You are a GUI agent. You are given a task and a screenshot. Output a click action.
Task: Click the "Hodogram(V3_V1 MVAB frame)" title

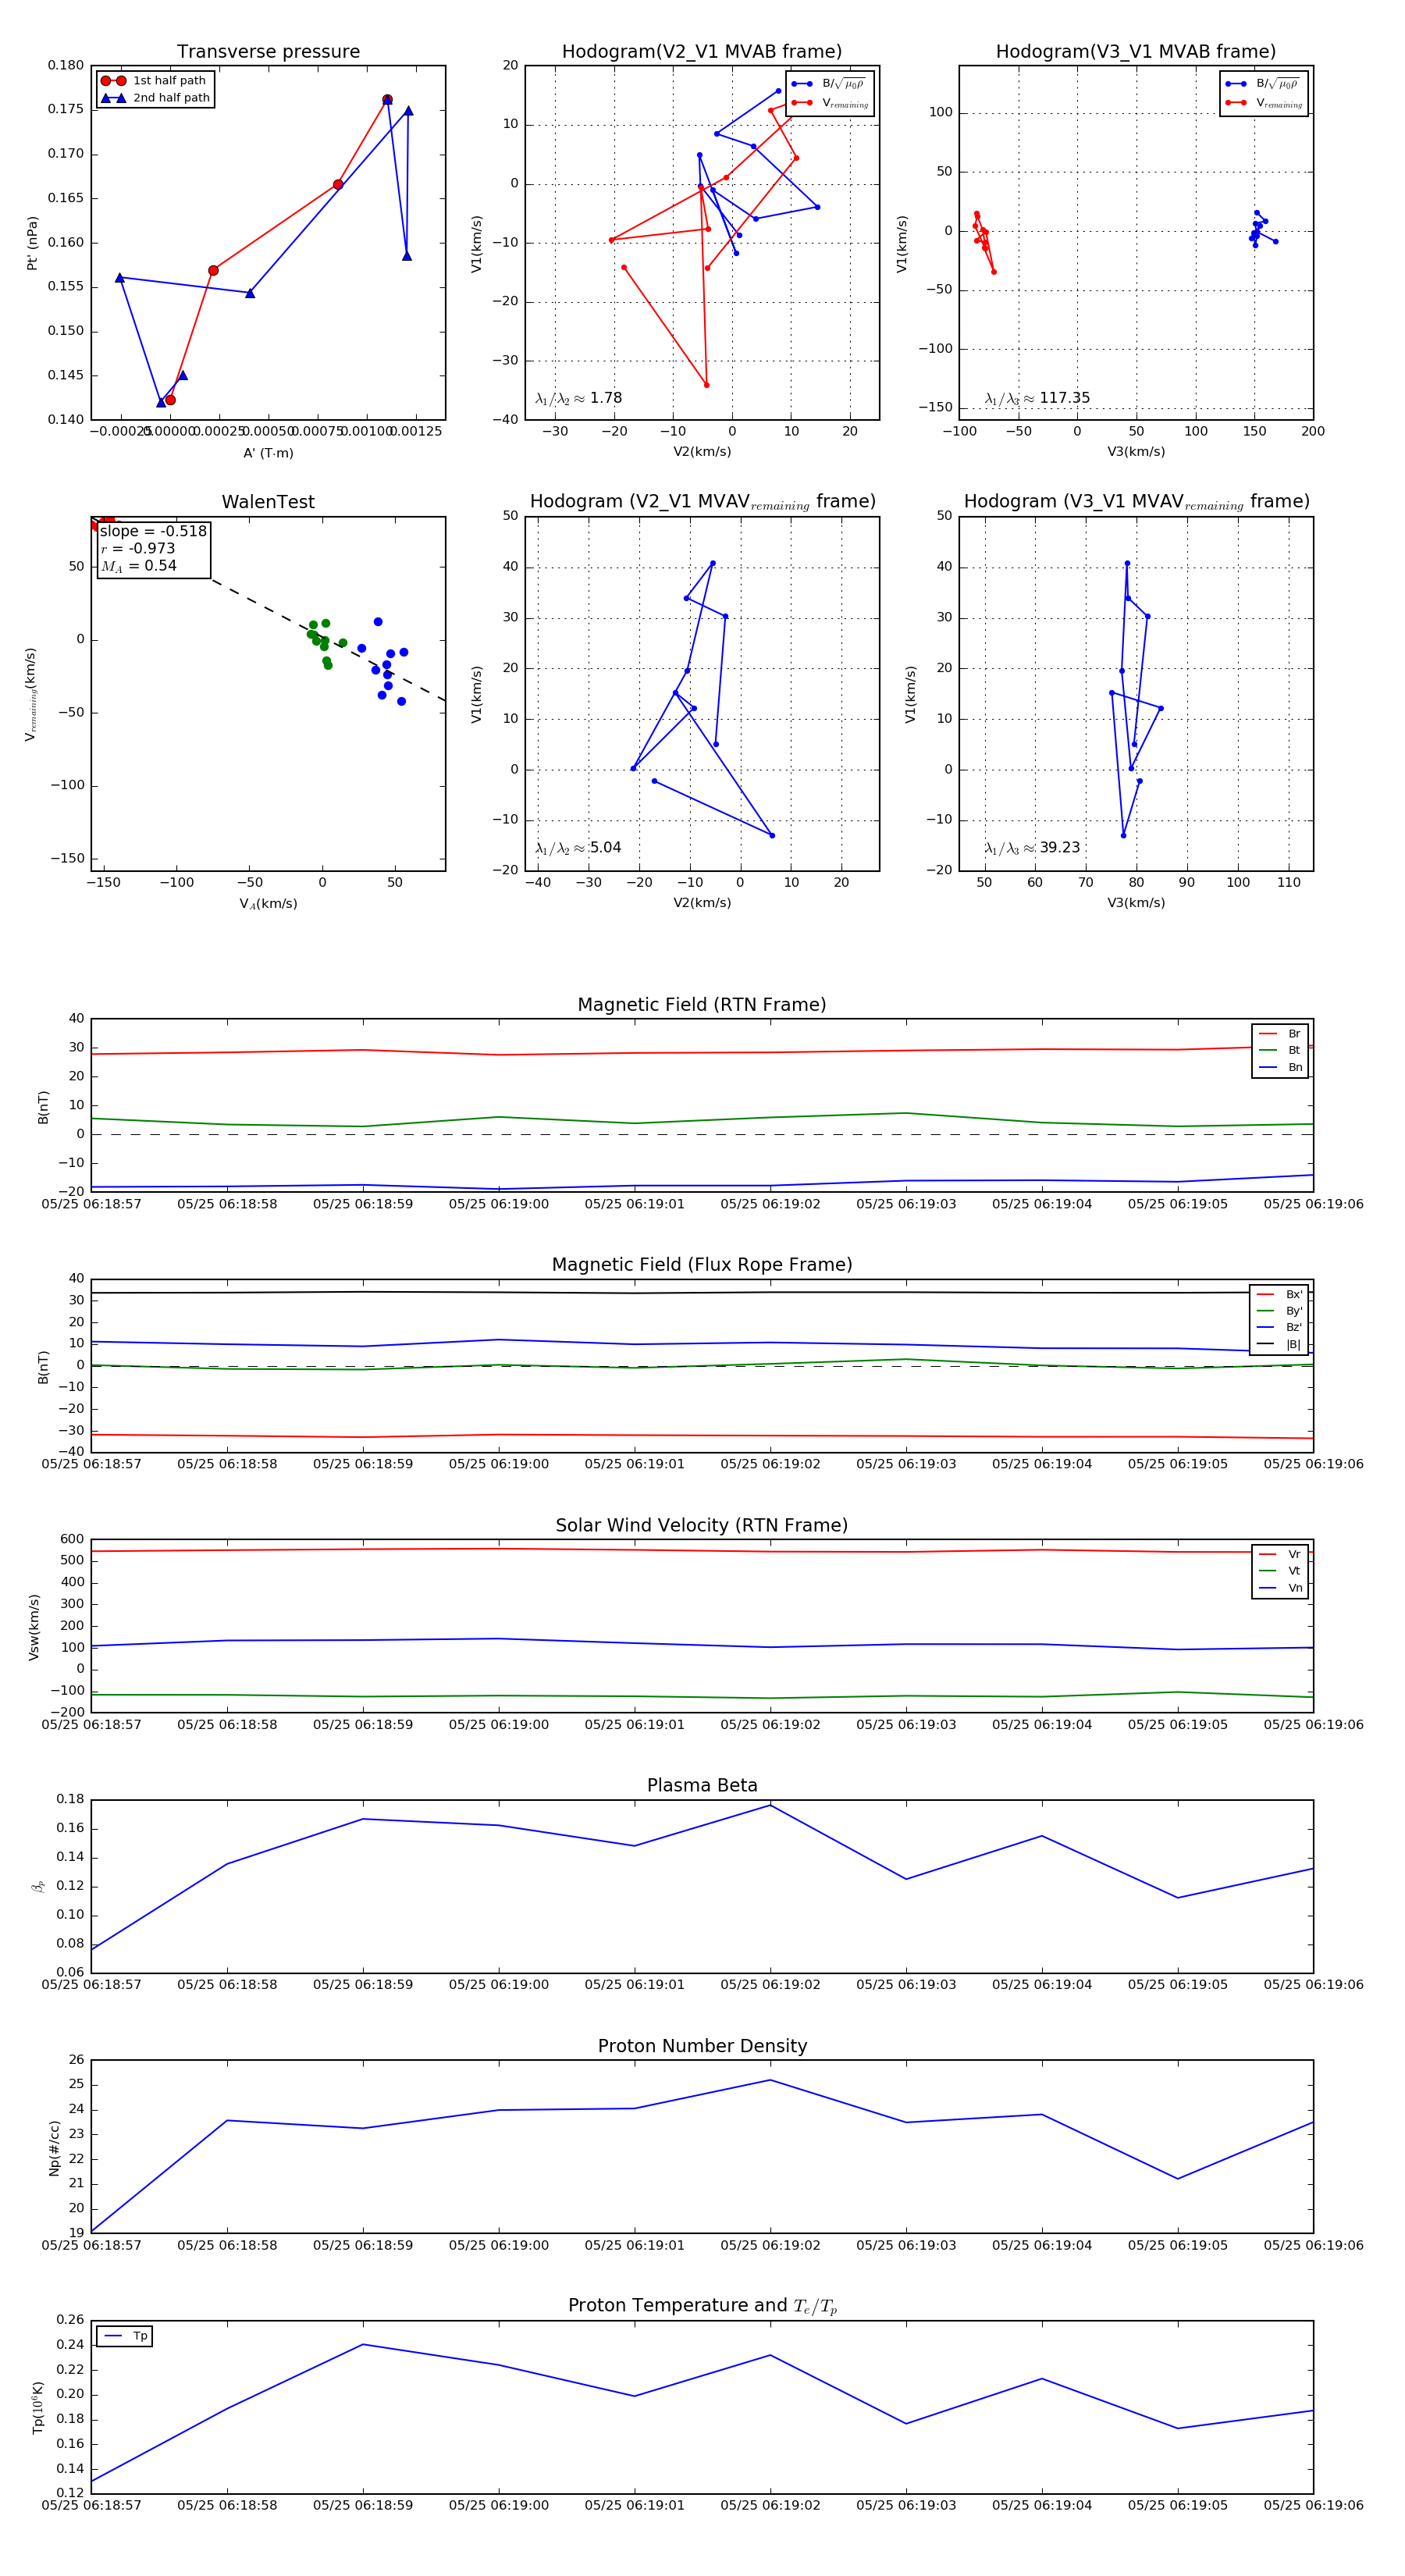[x=1136, y=52]
